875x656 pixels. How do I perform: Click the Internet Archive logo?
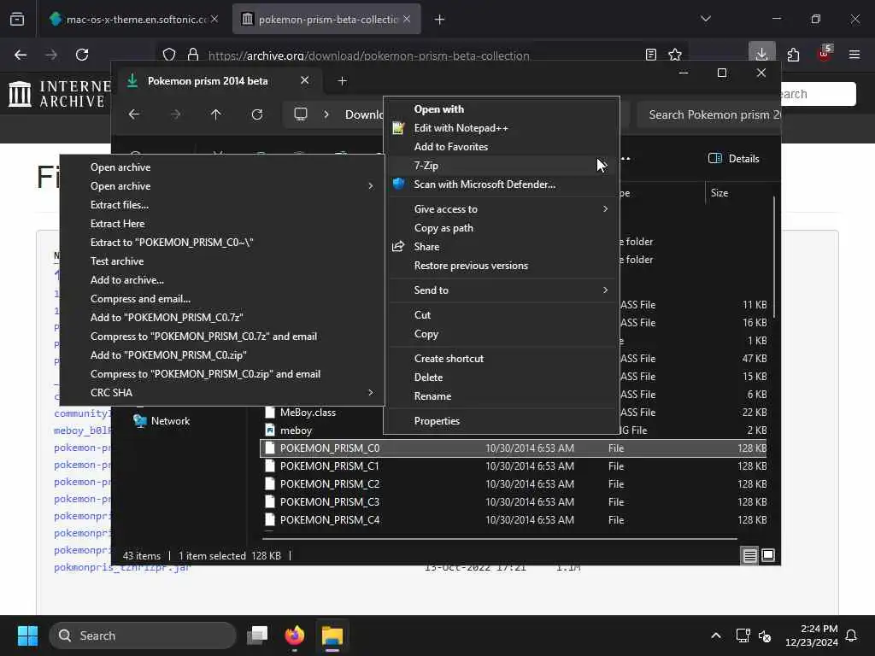coord(60,93)
